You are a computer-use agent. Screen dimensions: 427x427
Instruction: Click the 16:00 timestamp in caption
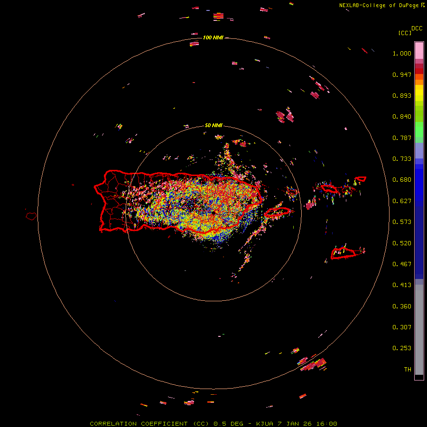coord(327,424)
